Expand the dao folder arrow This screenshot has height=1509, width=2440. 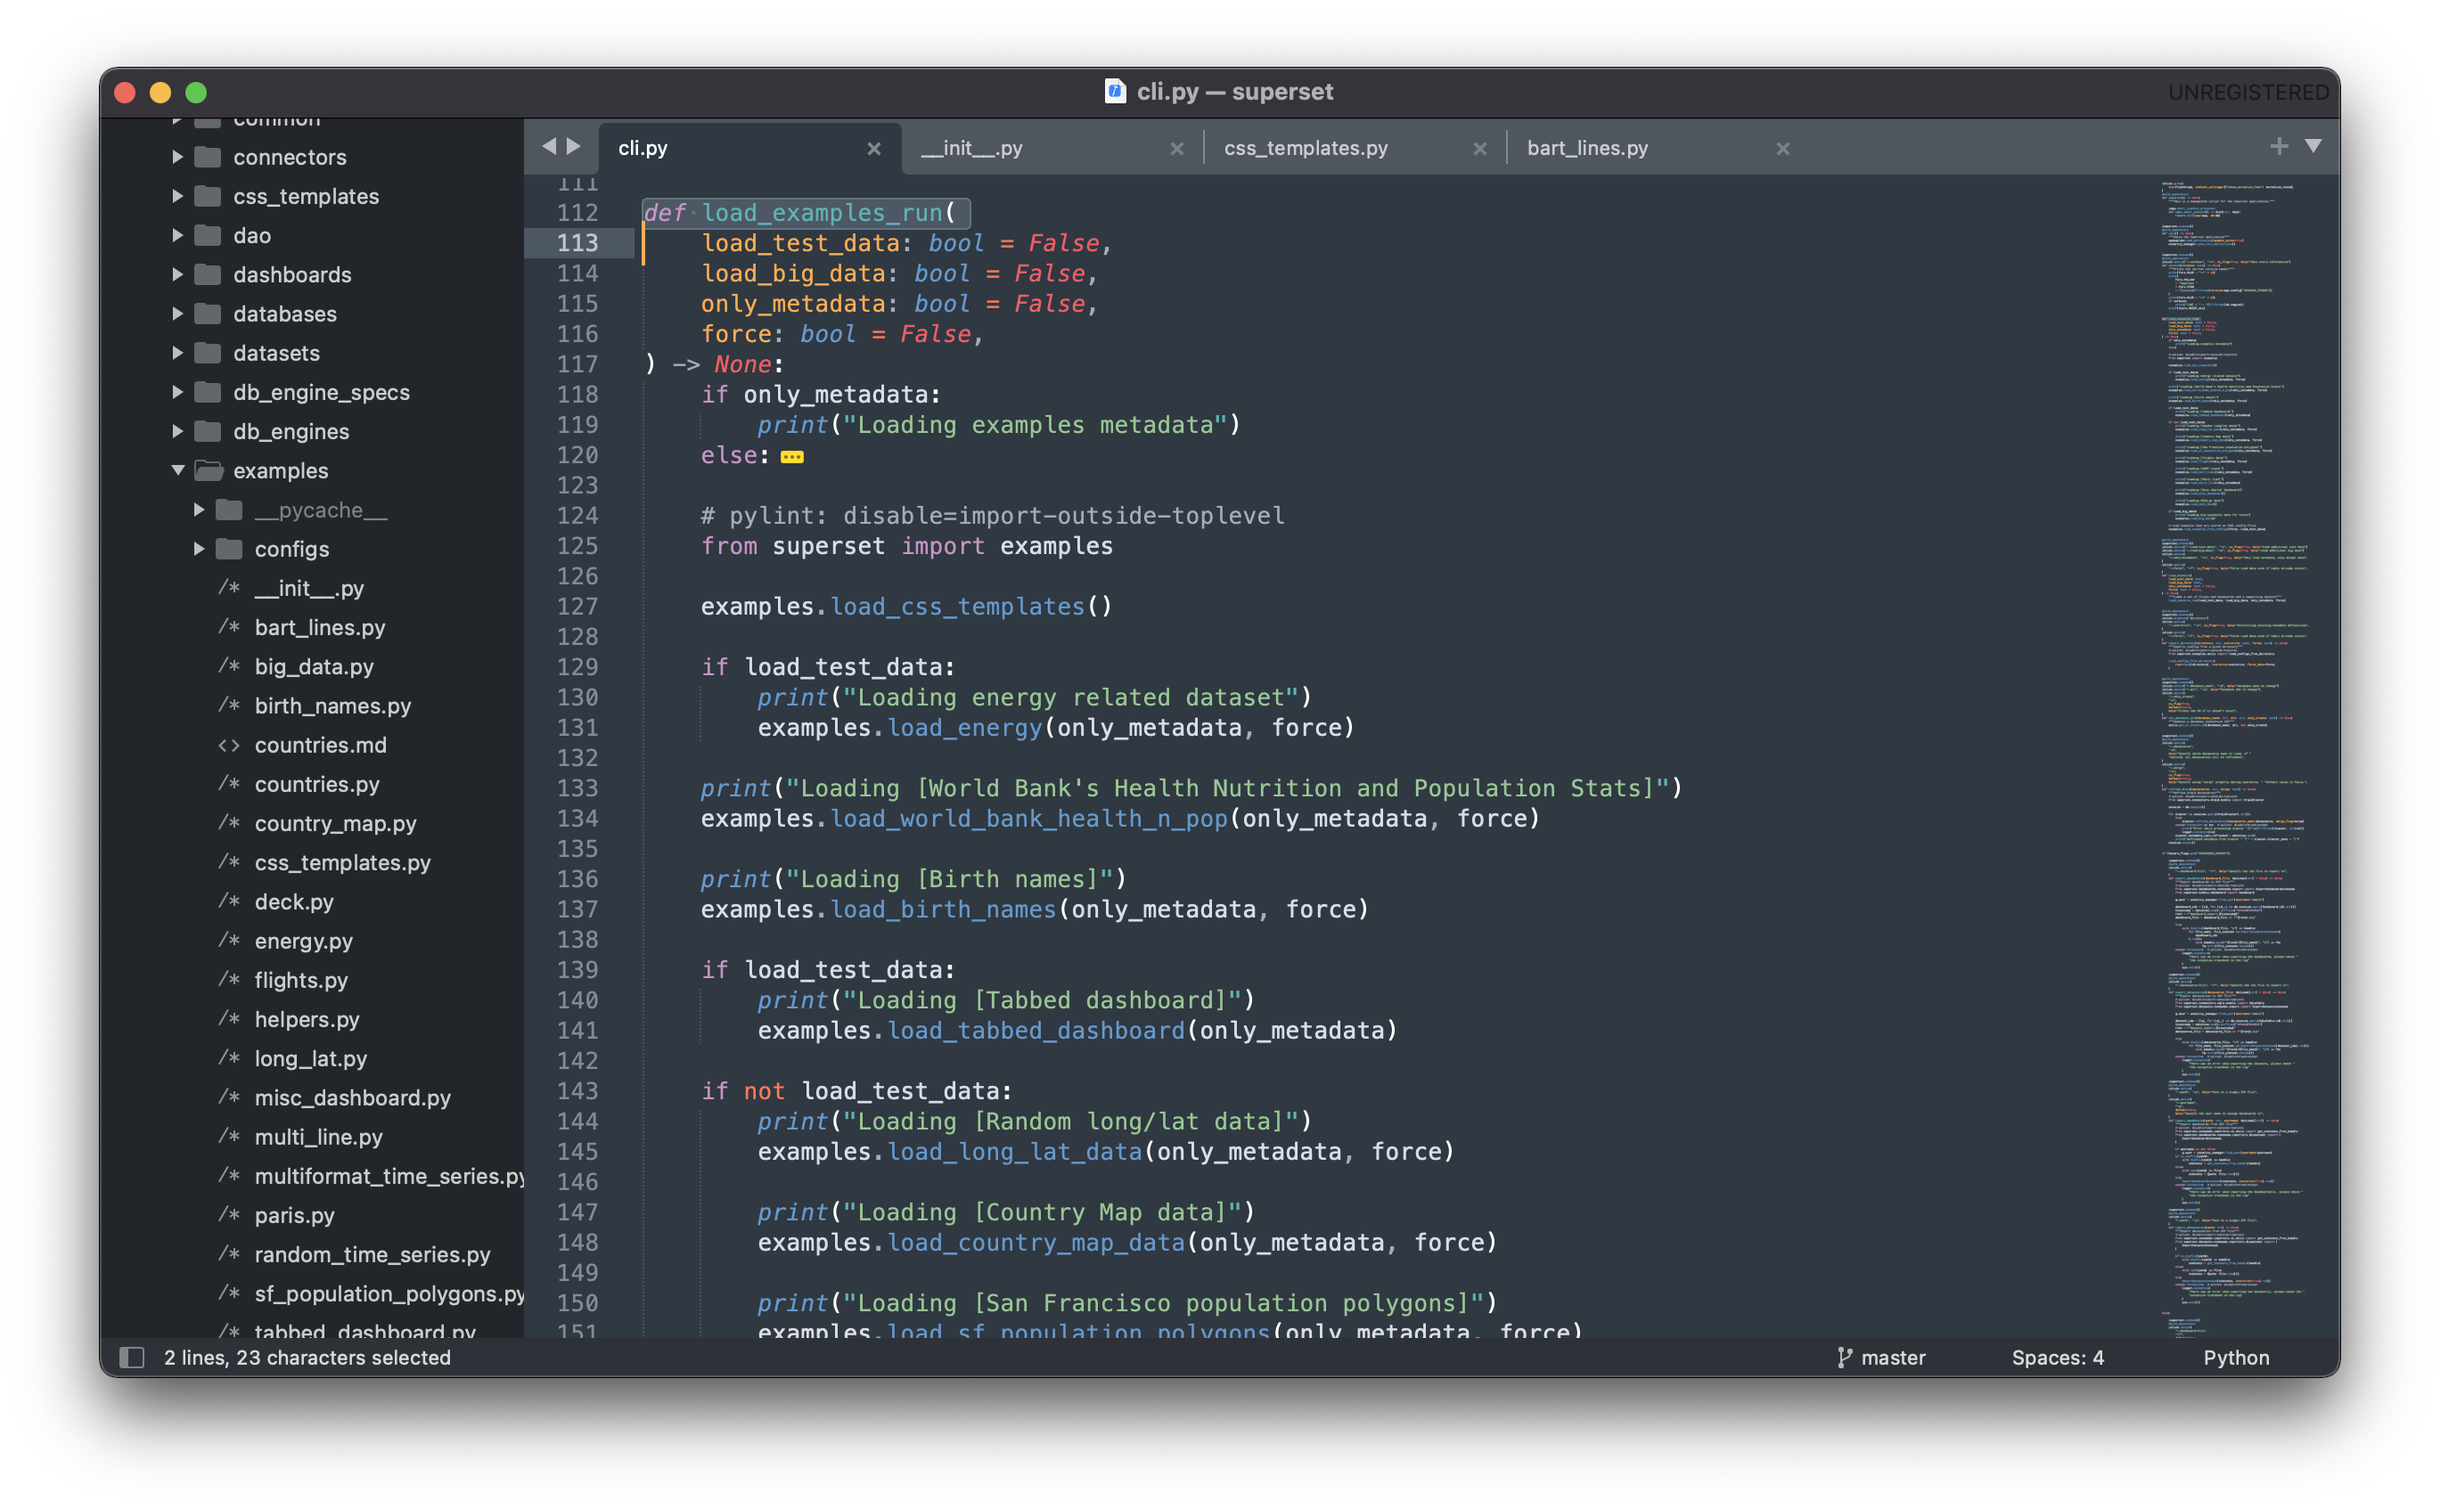(176, 235)
